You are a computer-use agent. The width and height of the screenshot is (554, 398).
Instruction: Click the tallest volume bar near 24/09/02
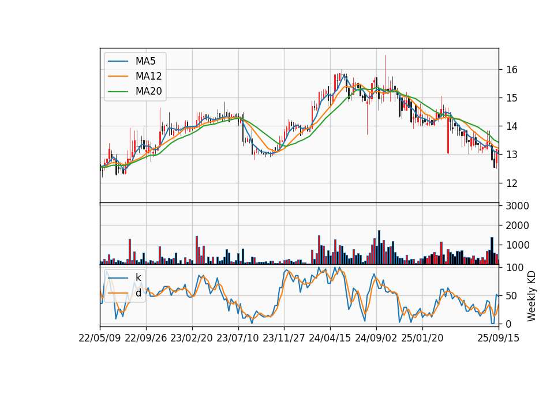click(x=379, y=247)
